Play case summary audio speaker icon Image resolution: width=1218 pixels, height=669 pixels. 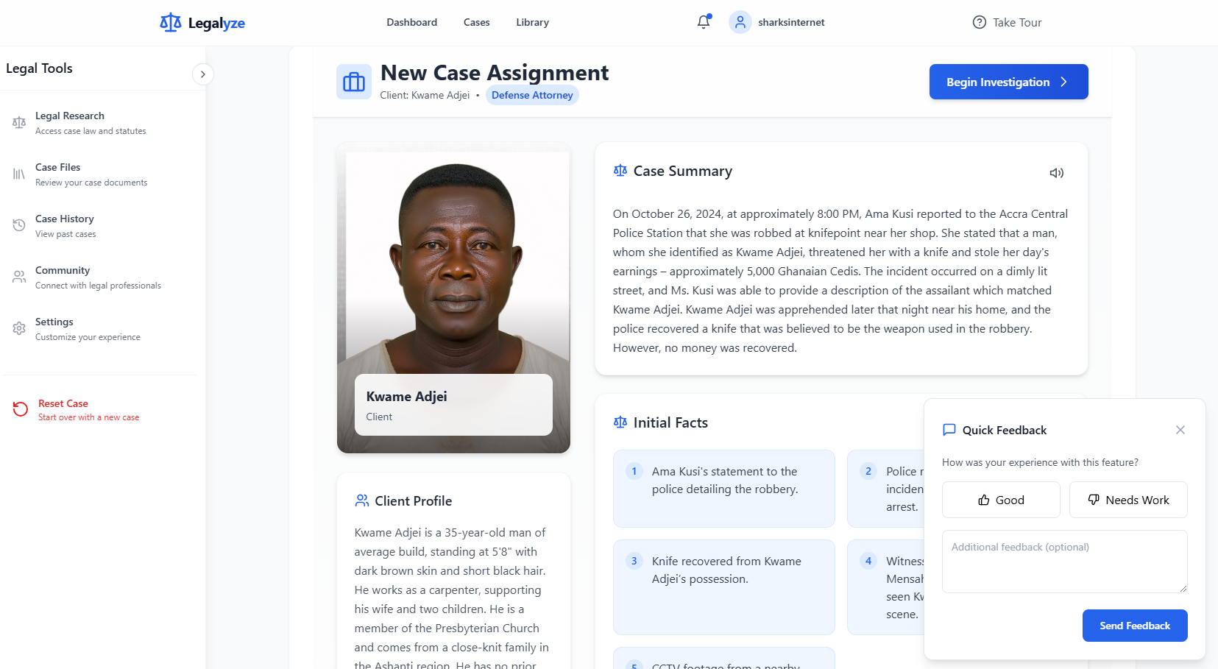pos(1056,173)
